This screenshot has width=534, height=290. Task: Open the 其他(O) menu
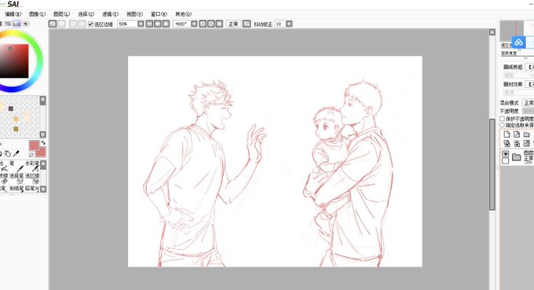[183, 14]
